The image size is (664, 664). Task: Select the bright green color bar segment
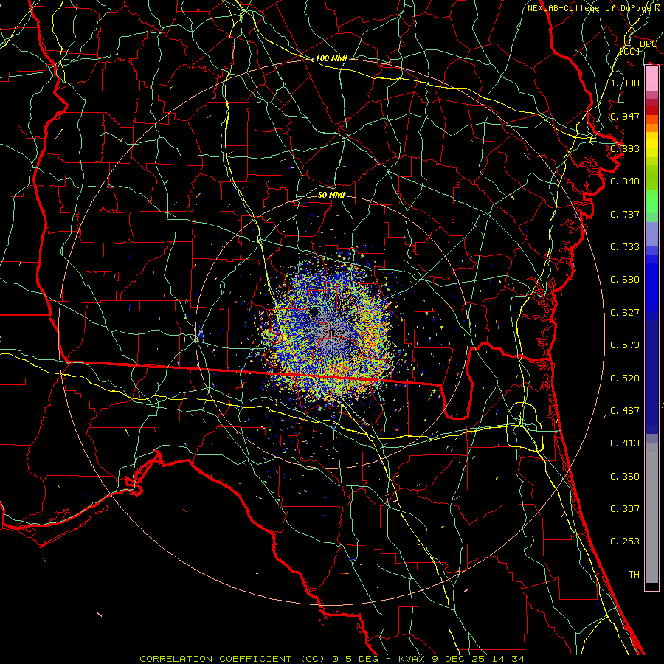(x=651, y=201)
